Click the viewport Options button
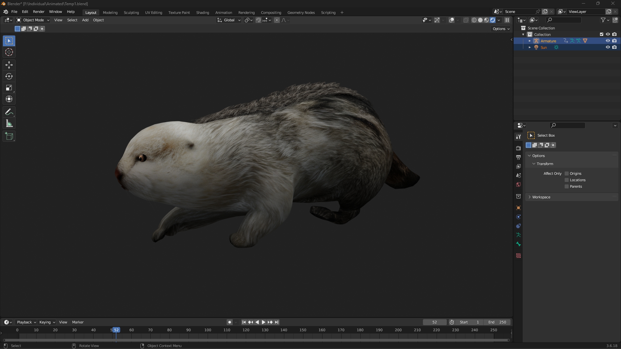The height and width of the screenshot is (349, 621). point(501,29)
